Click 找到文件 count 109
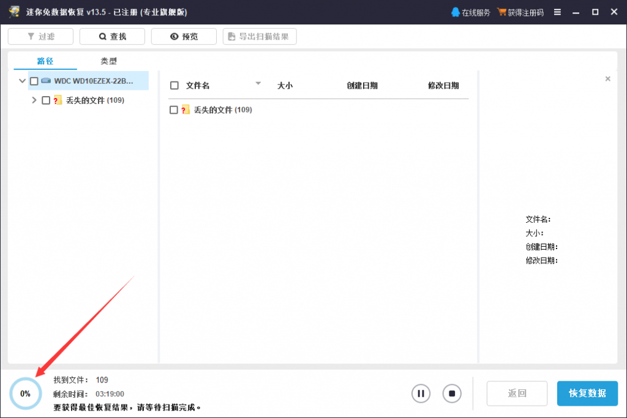The image size is (627, 418). (x=102, y=380)
